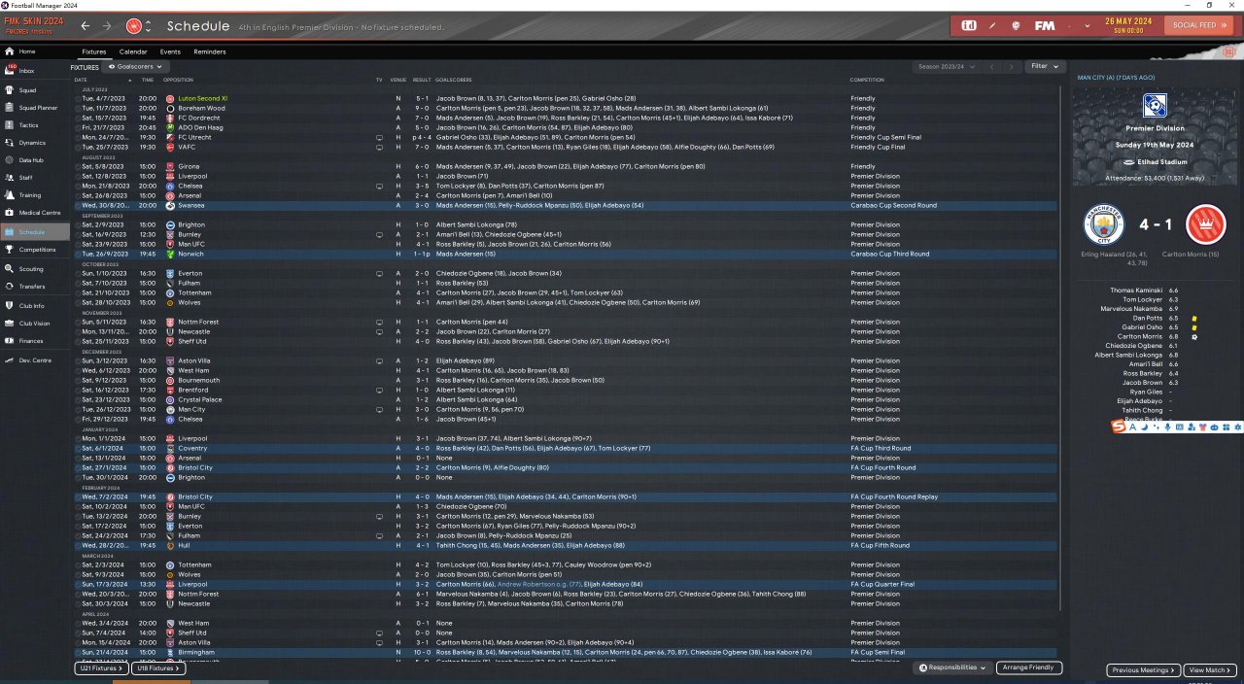This screenshot has height=684, width=1244.
Task: Switch to the Events tab
Action: [170, 51]
